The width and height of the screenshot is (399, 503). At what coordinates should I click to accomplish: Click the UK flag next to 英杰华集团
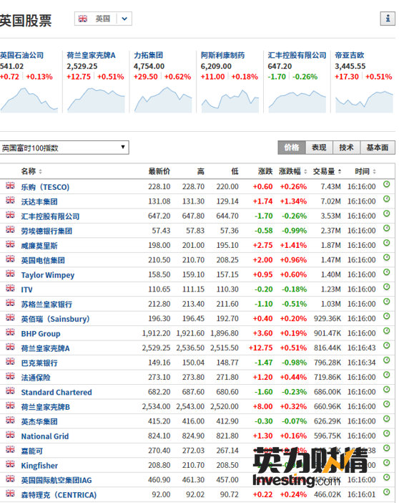click(10, 420)
